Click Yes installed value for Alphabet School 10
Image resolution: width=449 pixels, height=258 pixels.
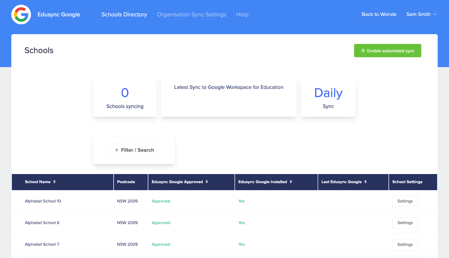tap(241, 201)
